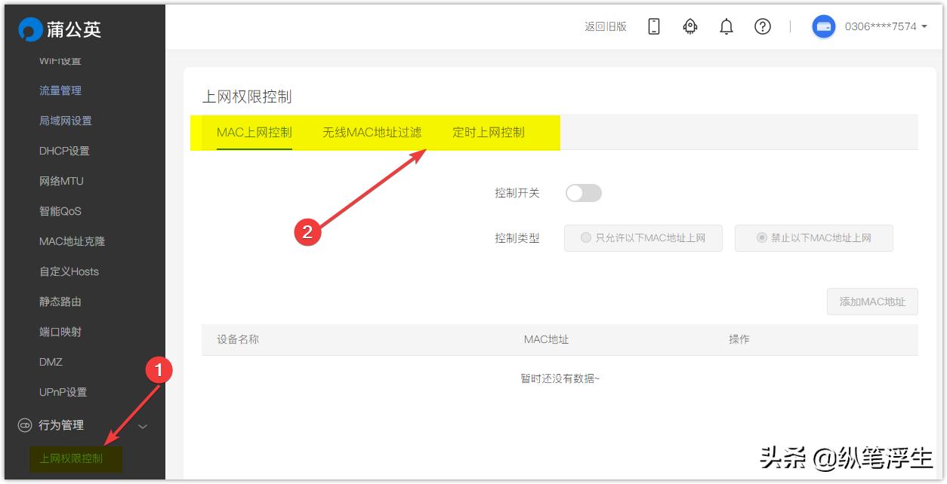Viewport: 947px width, 484px height.
Task: Open help via the question mark icon
Action: click(762, 26)
